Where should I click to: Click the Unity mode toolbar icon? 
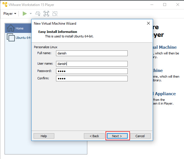coord(55,14)
